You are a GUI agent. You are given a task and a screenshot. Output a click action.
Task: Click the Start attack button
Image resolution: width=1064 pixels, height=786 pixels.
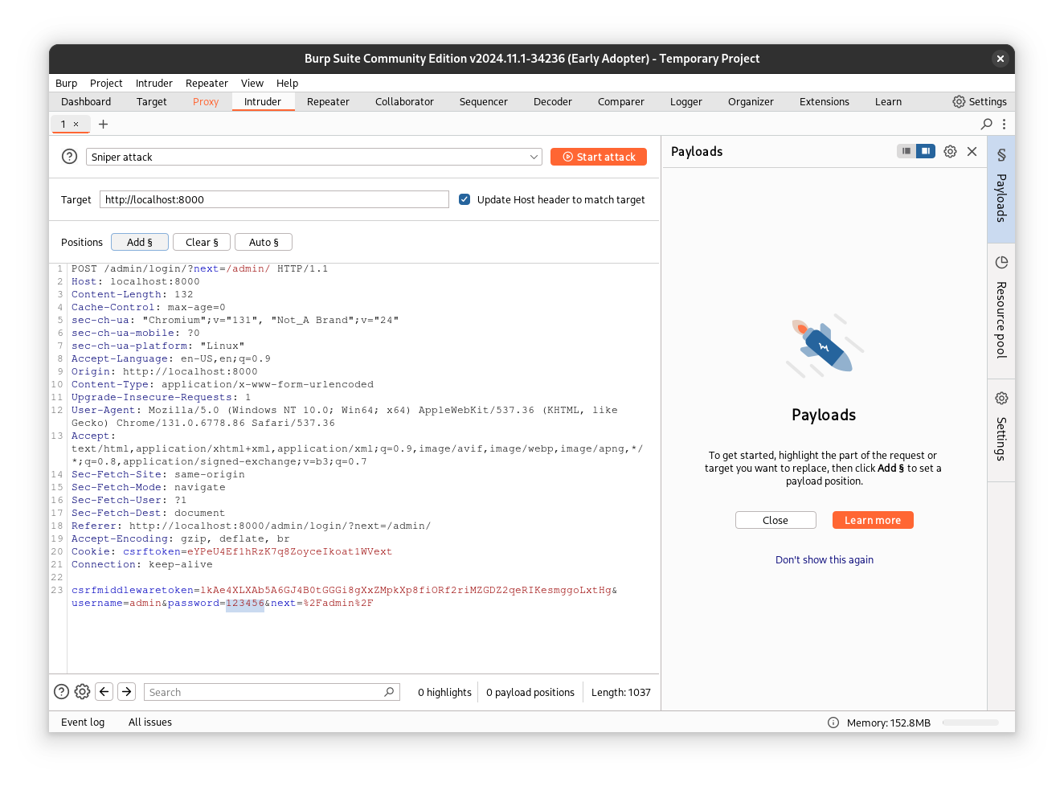coord(599,157)
